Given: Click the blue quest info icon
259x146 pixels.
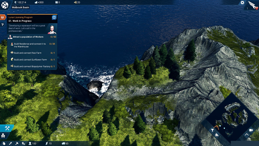Looking at the screenshot, I should 54,18.
